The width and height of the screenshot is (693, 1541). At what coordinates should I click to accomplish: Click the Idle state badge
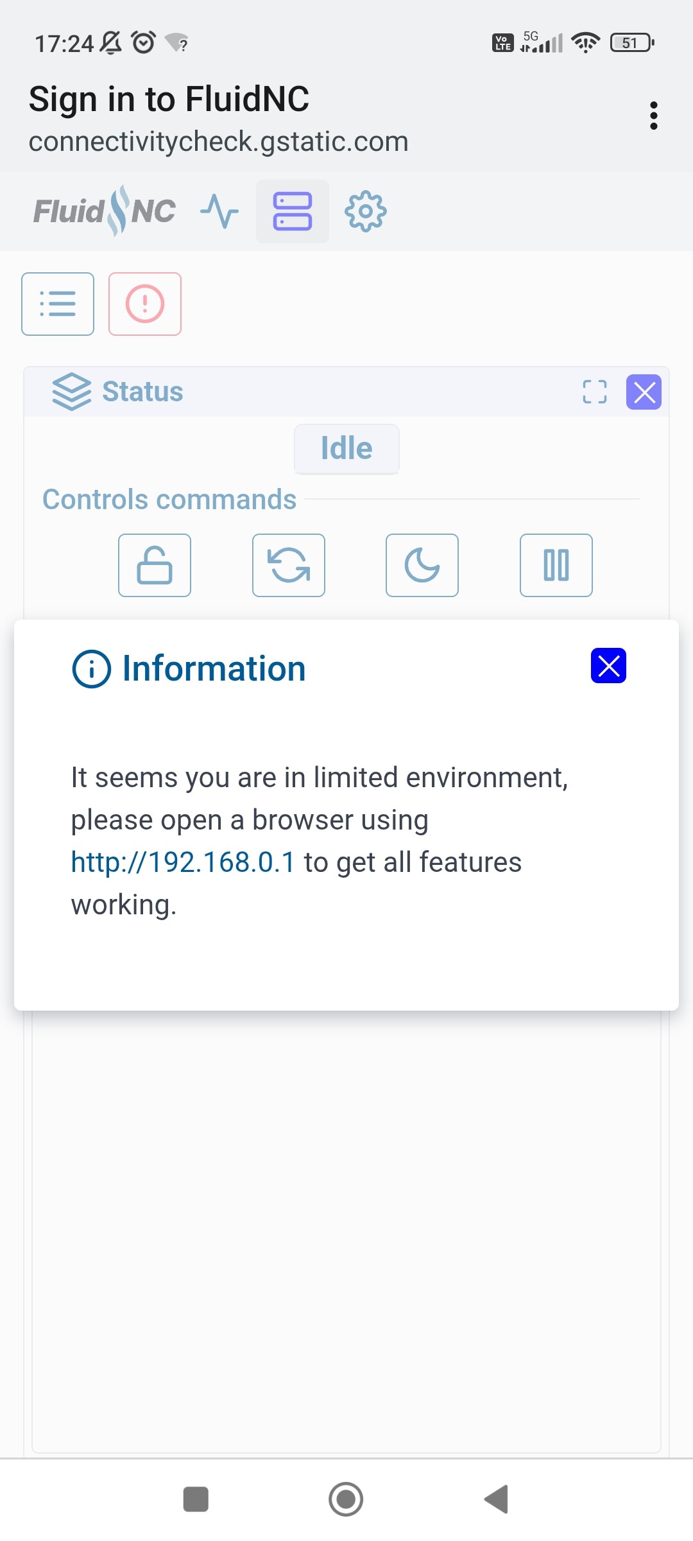coord(346,448)
